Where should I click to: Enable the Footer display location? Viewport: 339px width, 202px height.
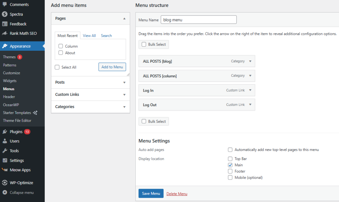pos(230,171)
